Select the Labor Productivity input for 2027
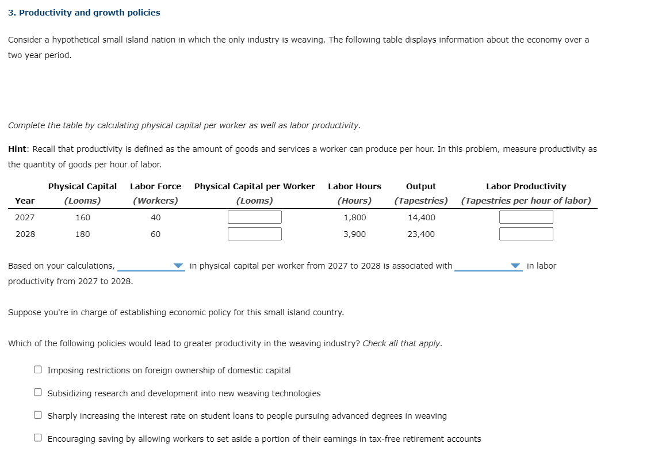658x459 pixels. pyautogui.click(x=526, y=217)
